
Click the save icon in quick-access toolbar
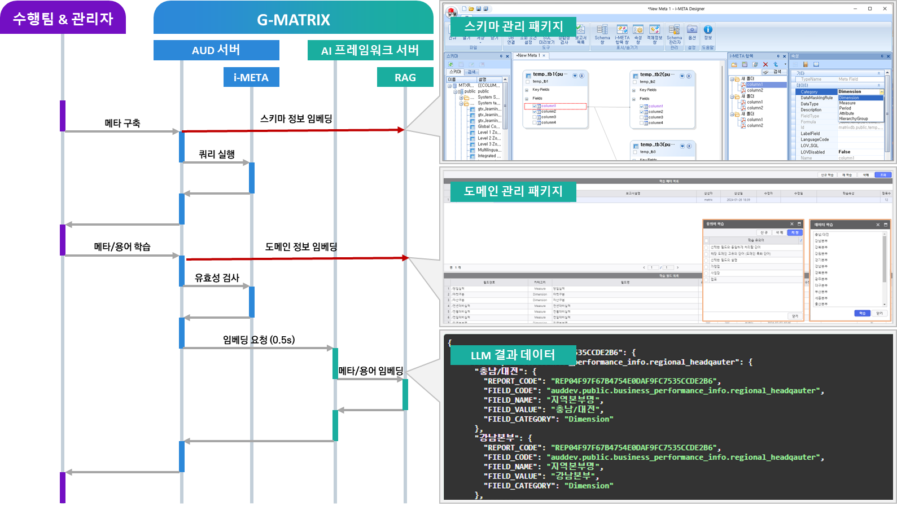[479, 9]
